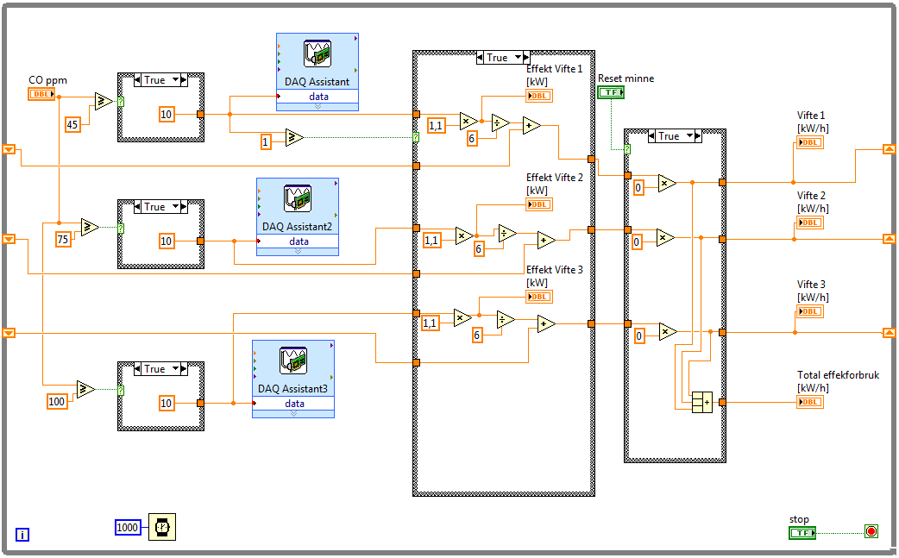Select the compound arithmetic add node
This screenshot has width=899, height=558.
(x=701, y=402)
